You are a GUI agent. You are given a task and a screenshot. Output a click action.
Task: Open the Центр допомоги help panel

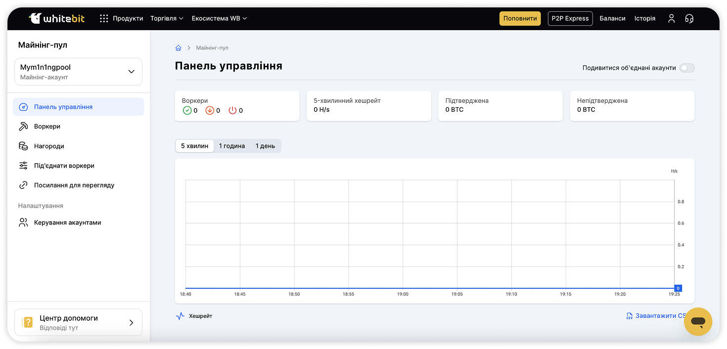(x=79, y=322)
